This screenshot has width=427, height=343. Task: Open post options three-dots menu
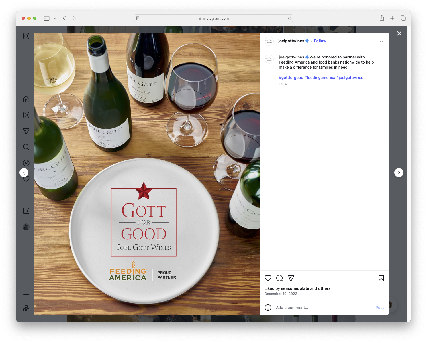(x=381, y=41)
